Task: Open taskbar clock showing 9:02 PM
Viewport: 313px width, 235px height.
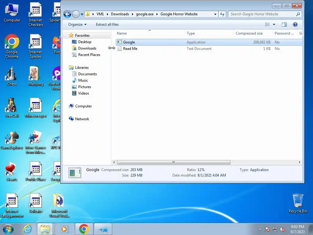Action: point(297,229)
